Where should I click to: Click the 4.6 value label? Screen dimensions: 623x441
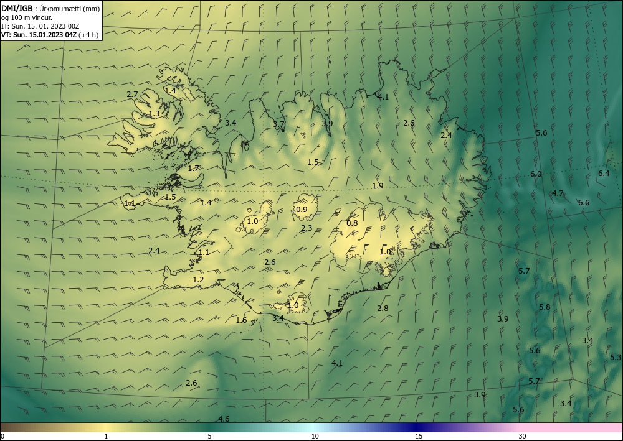[x=224, y=419]
